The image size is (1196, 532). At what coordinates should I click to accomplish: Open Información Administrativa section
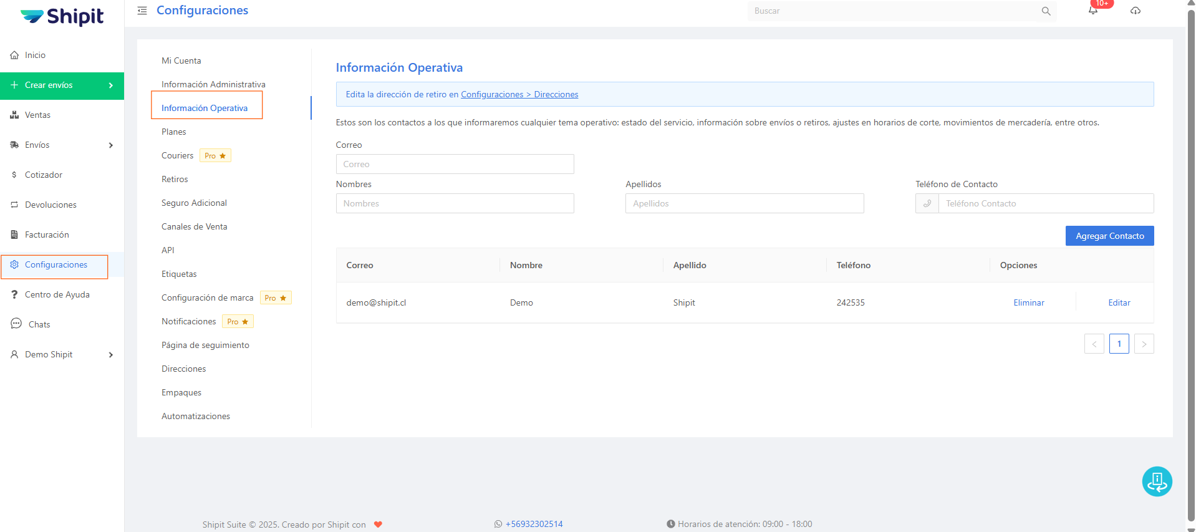pos(213,84)
